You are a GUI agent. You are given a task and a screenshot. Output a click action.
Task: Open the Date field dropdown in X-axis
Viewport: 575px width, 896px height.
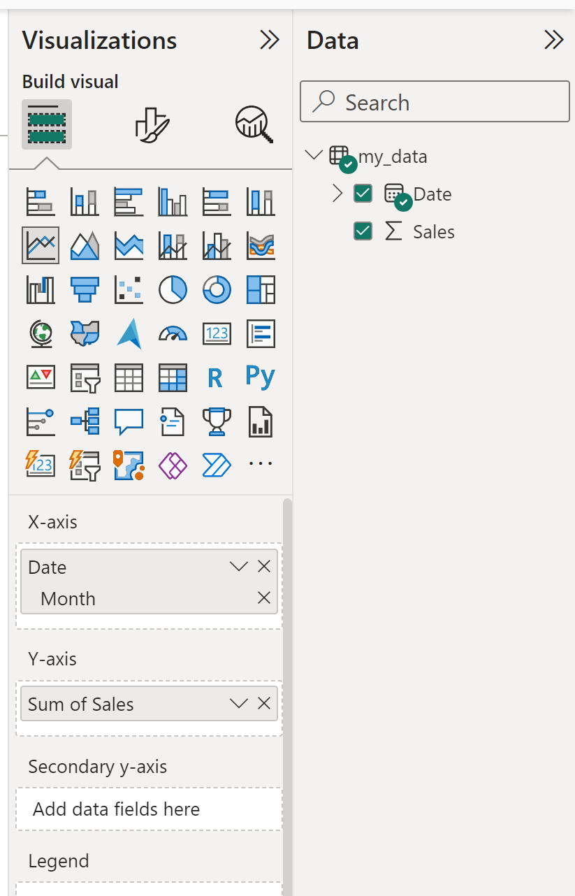(239, 567)
